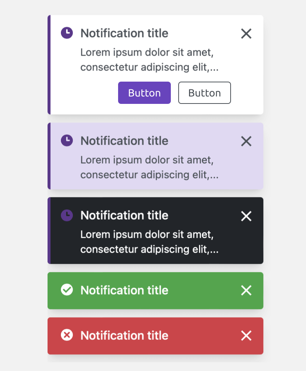This screenshot has height=371, width=306.
Task: Dismiss the white notification with its X
Action: [x=246, y=33]
